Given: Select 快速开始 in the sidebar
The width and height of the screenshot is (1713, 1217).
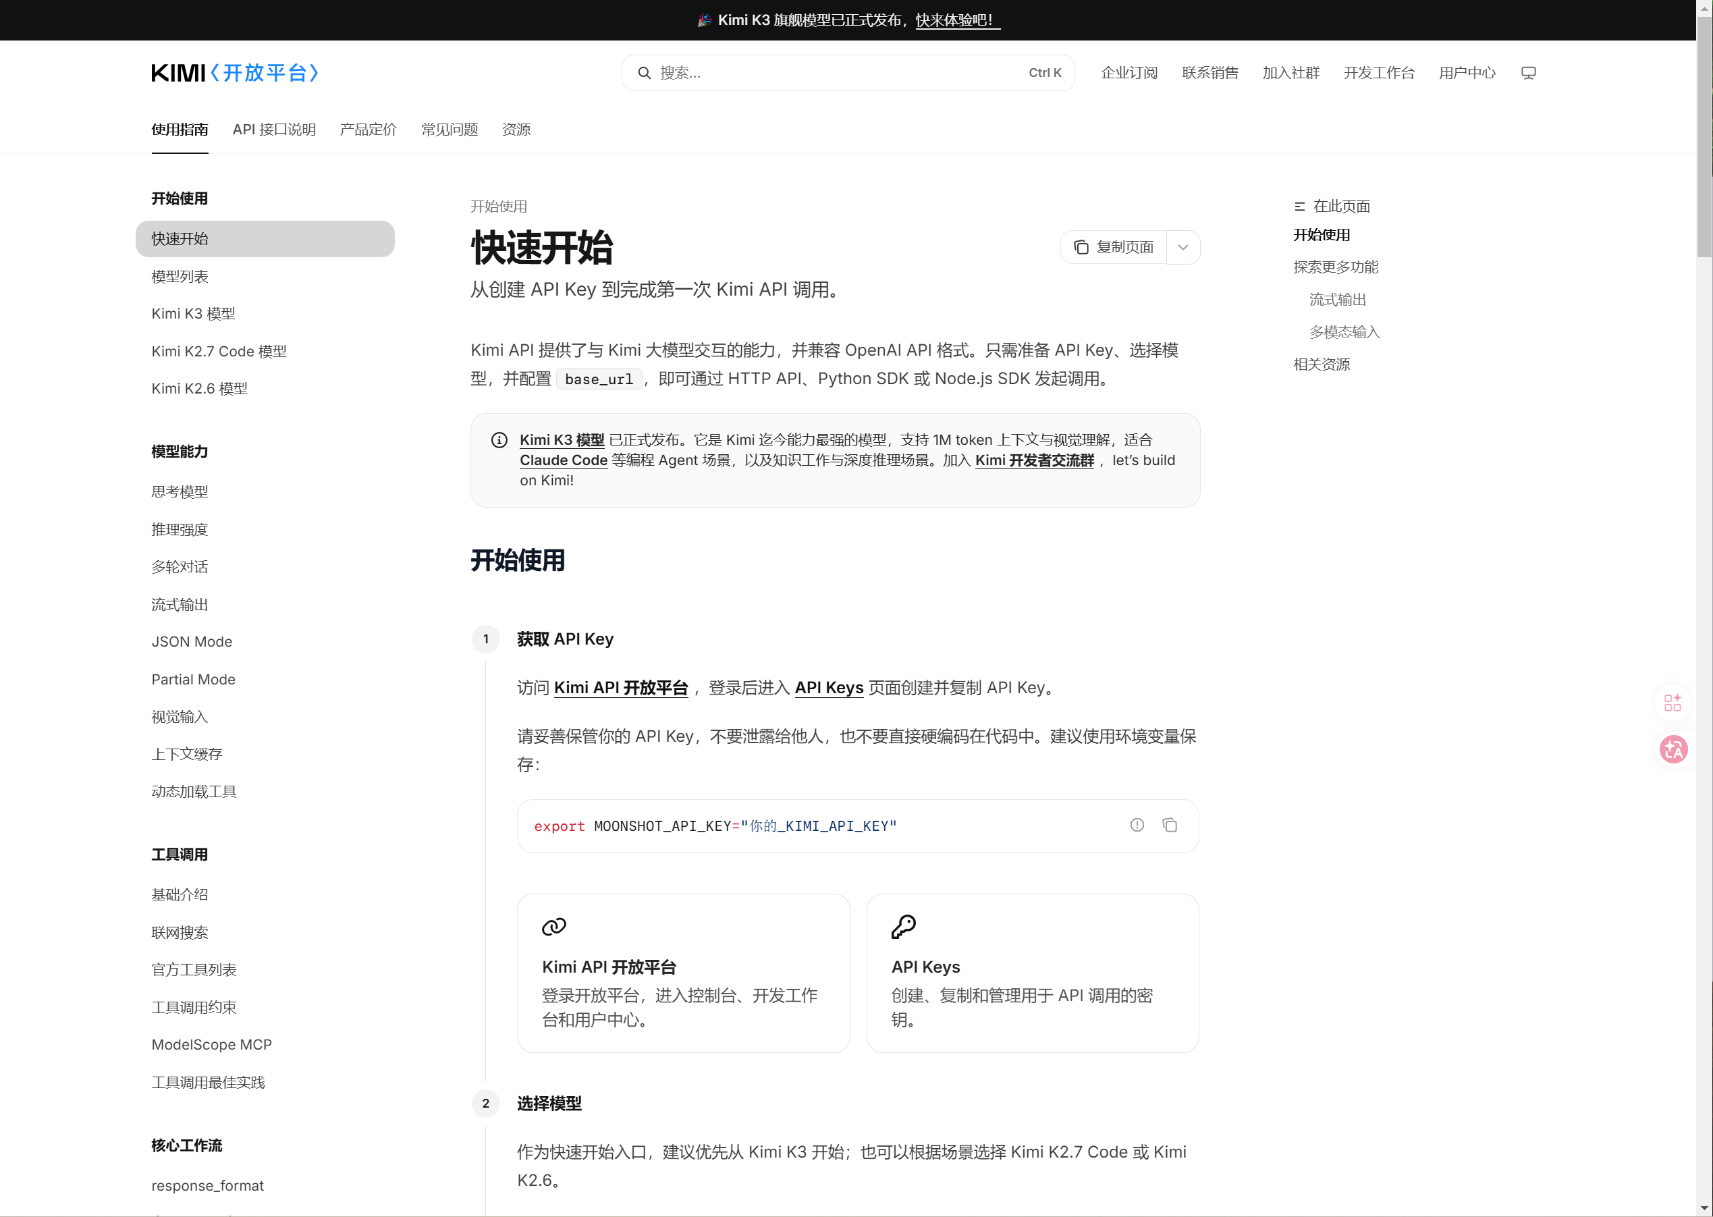Looking at the screenshot, I should [265, 239].
